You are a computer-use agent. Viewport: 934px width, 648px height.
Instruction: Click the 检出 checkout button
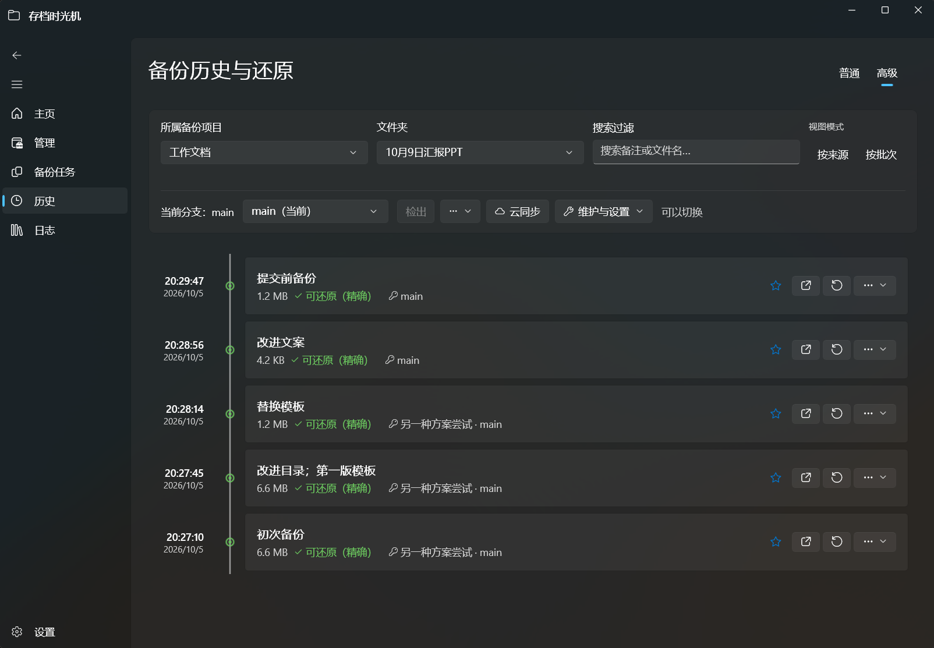coord(416,211)
